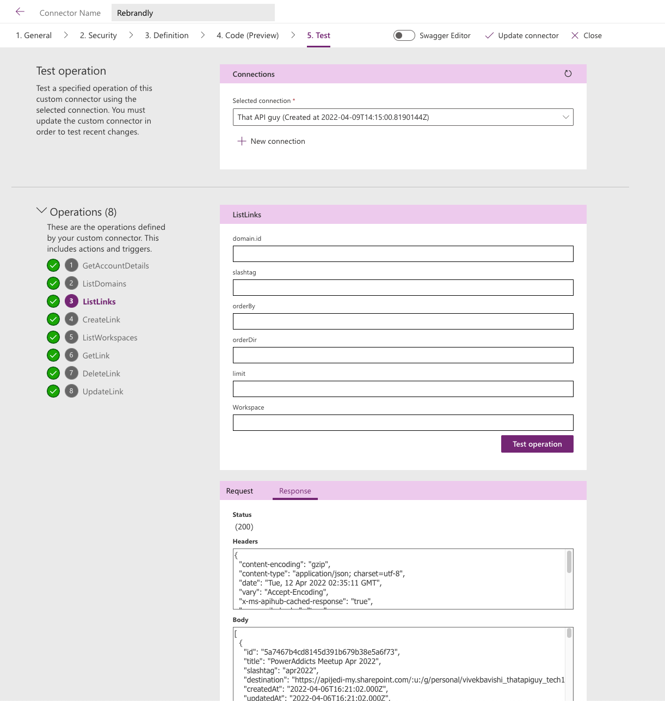Click the checkmark icon before Update connector
665x701 pixels.
(x=489, y=35)
